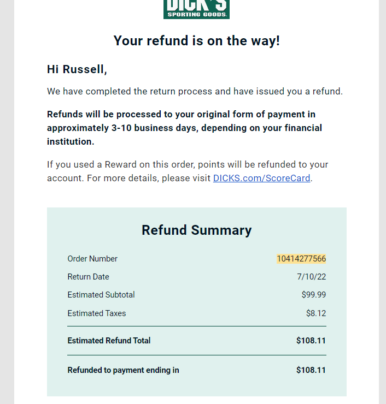Click the highlighted order number 10414277566
The image size is (386, 404).
tap(301, 259)
